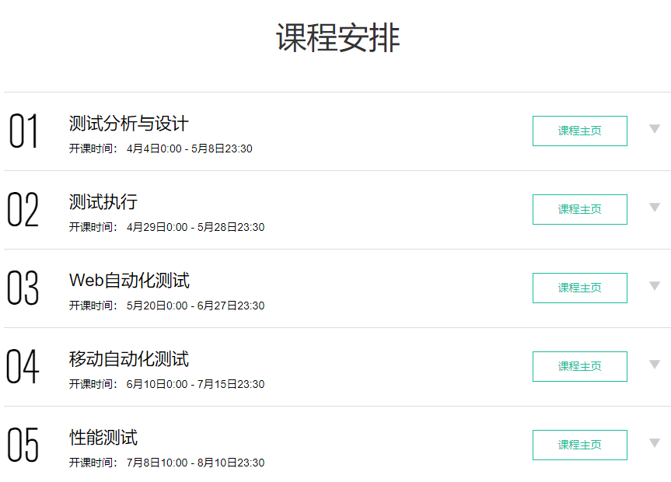Open 课程主页 for 测试执行
671x482 pixels.
pyautogui.click(x=579, y=209)
